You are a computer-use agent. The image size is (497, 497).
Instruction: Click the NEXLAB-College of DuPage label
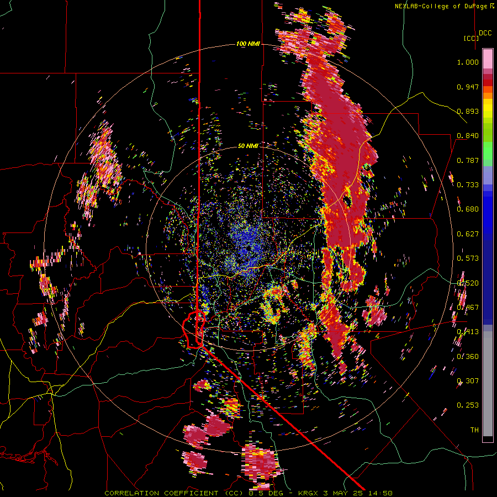(441, 6)
